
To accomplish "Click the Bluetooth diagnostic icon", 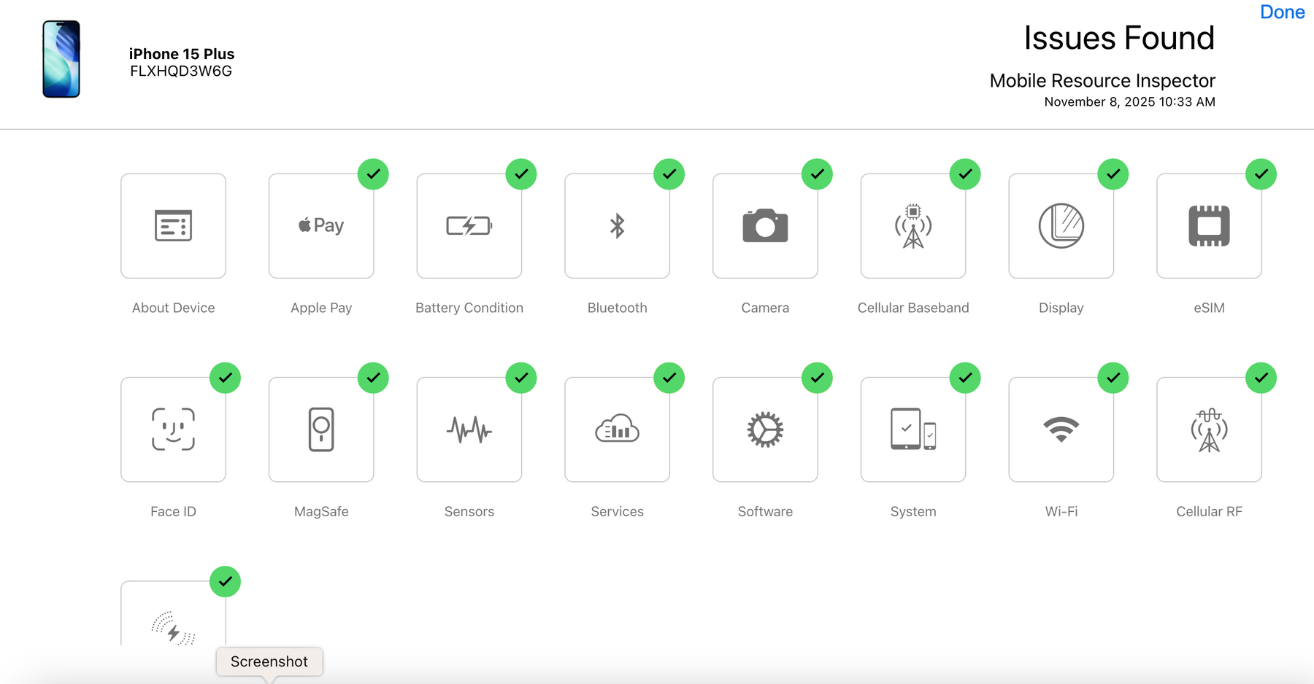I will (x=617, y=226).
